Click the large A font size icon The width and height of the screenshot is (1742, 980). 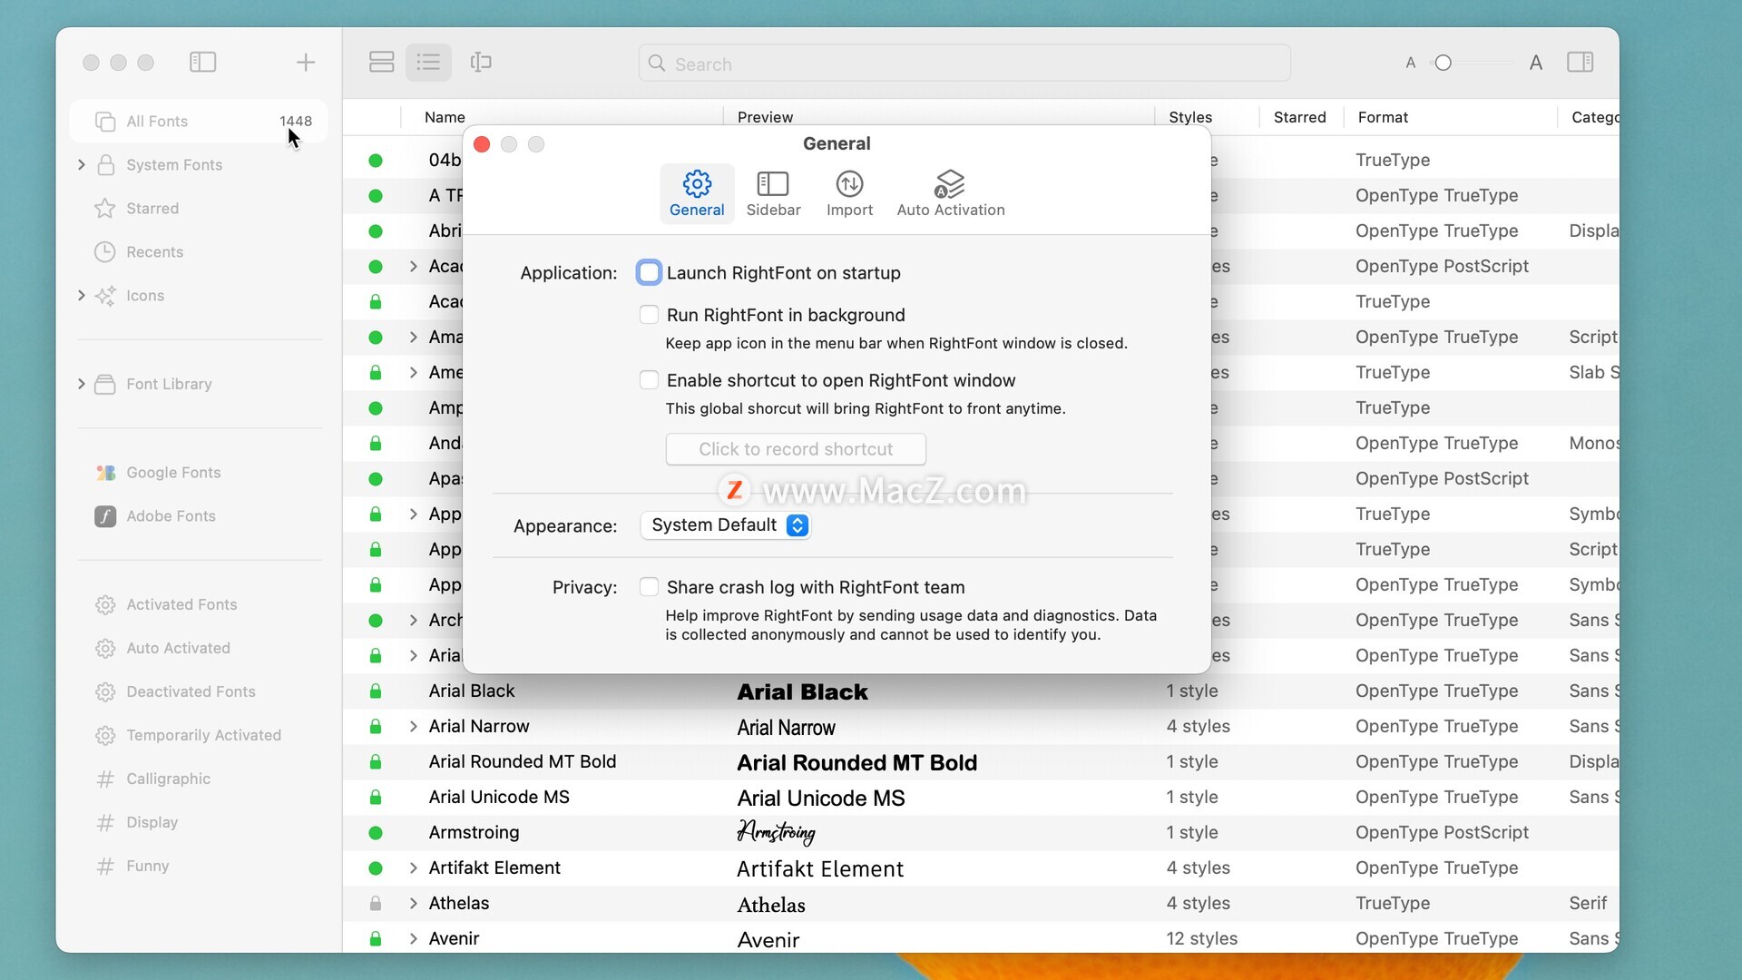click(1535, 63)
